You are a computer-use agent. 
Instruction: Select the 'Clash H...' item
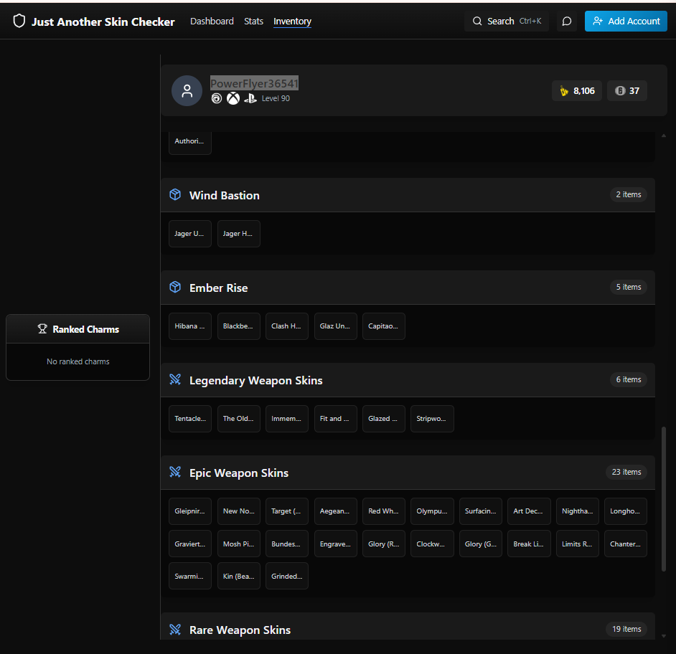point(287,326)
